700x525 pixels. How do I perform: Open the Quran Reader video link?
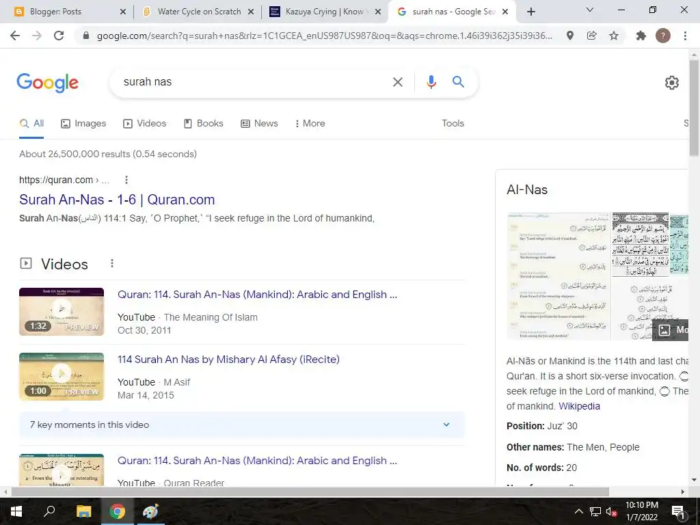click(257, 461)
